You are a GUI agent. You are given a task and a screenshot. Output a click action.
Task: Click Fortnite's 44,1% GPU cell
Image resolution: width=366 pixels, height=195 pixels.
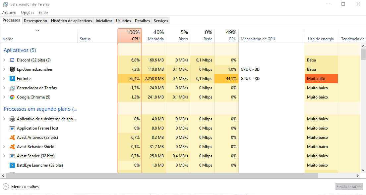click(x=226, y=79)
